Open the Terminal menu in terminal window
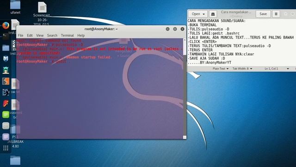Screen dimensions: 296x167 coord(67,35)
